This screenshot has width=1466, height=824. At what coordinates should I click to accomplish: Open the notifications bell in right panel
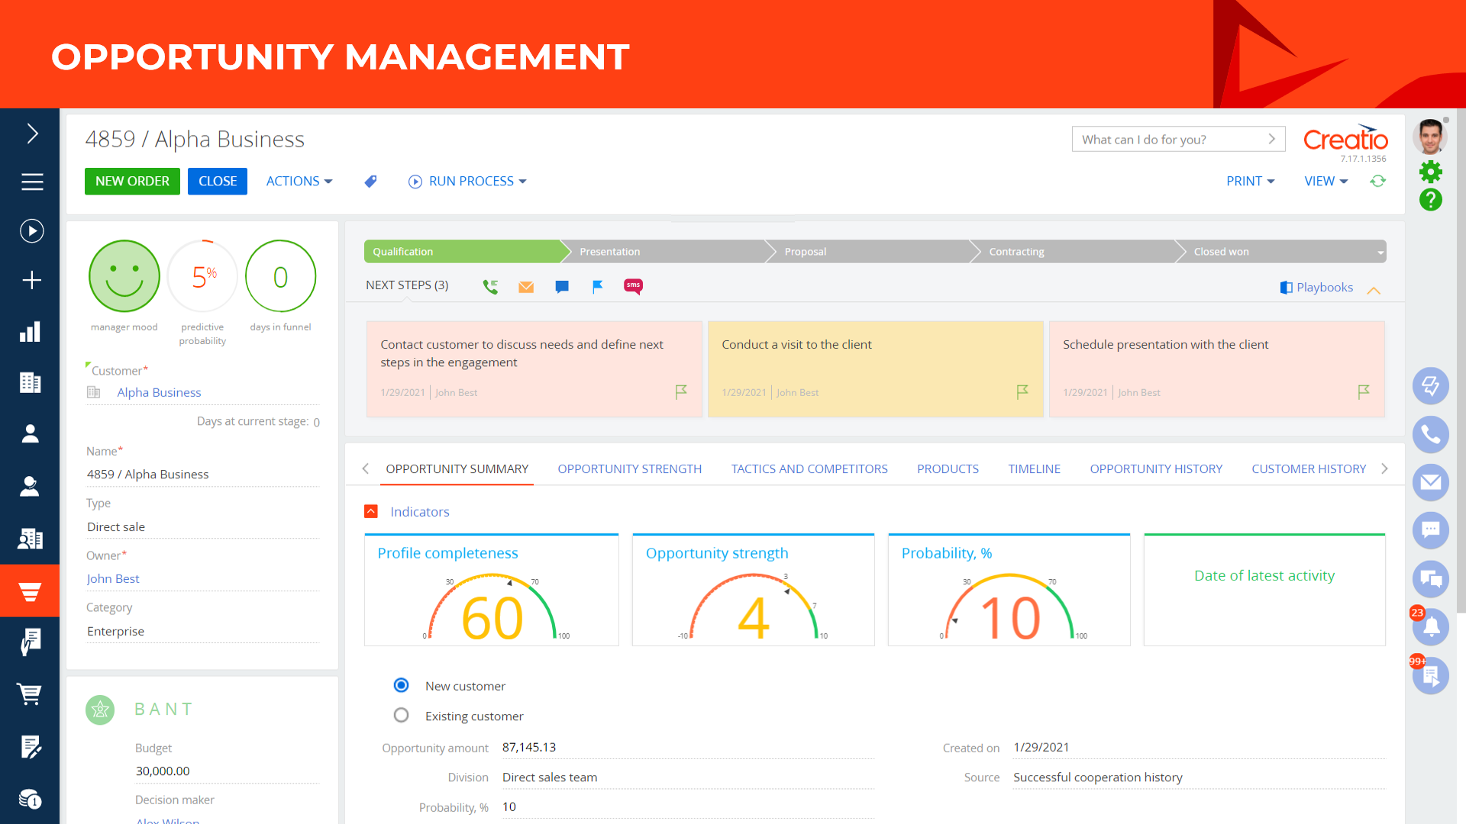[x=1431, y=627]
